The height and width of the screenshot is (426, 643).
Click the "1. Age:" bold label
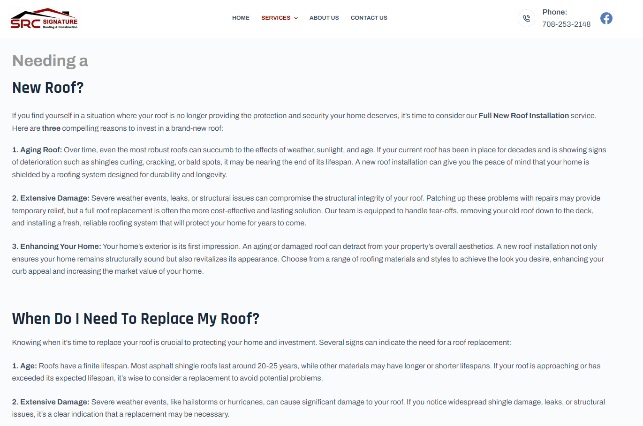click(24, 366)
